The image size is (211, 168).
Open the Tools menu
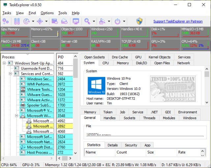click(62, 13)
